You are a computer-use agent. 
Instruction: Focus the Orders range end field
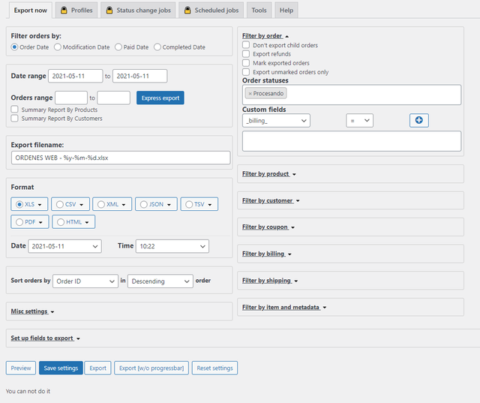(113, 98)
